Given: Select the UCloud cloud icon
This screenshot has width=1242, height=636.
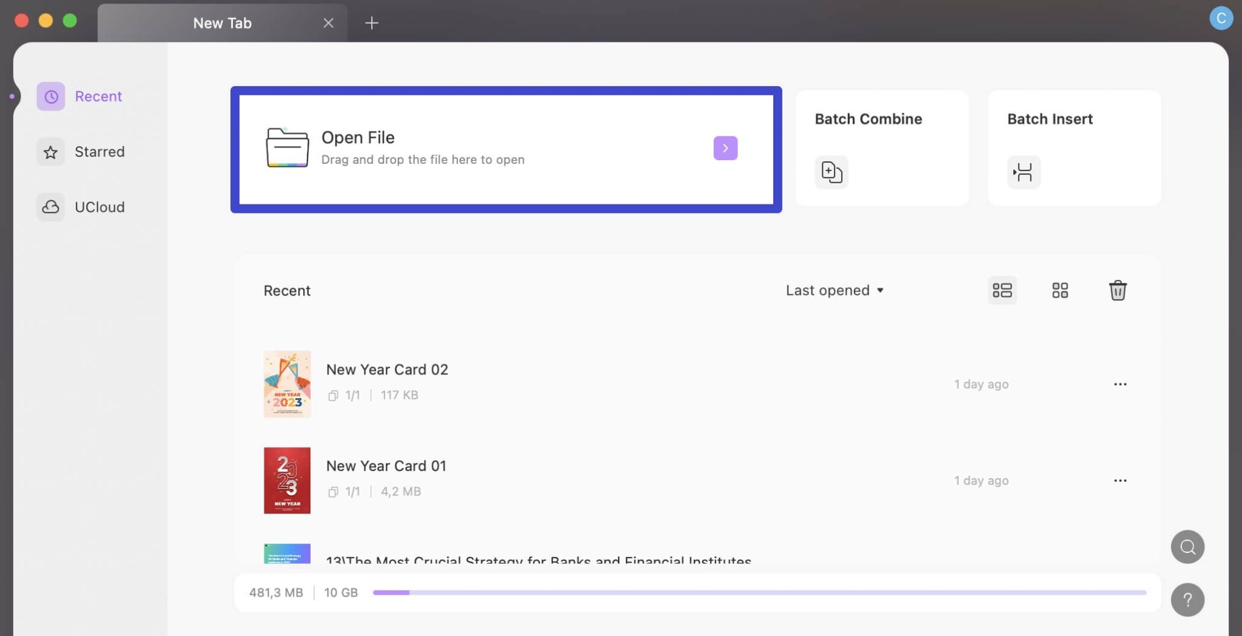Looking at the screenshot, I should point(50,207).
